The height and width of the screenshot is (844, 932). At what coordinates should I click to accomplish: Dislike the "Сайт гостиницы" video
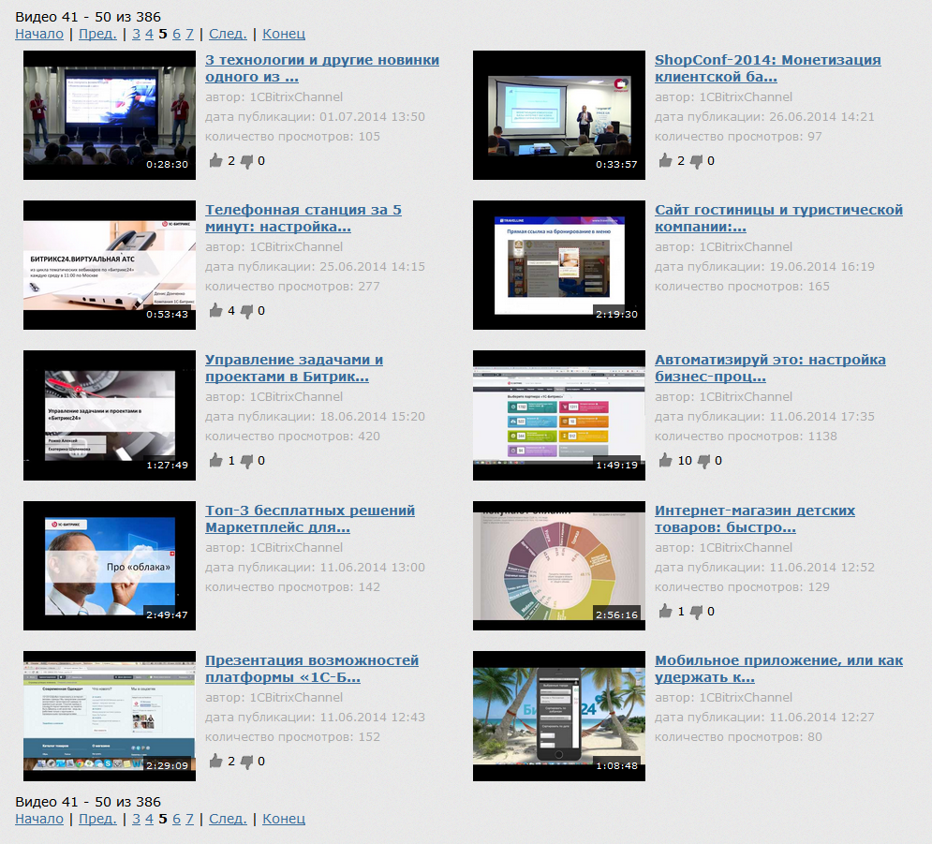click(698, 310)
